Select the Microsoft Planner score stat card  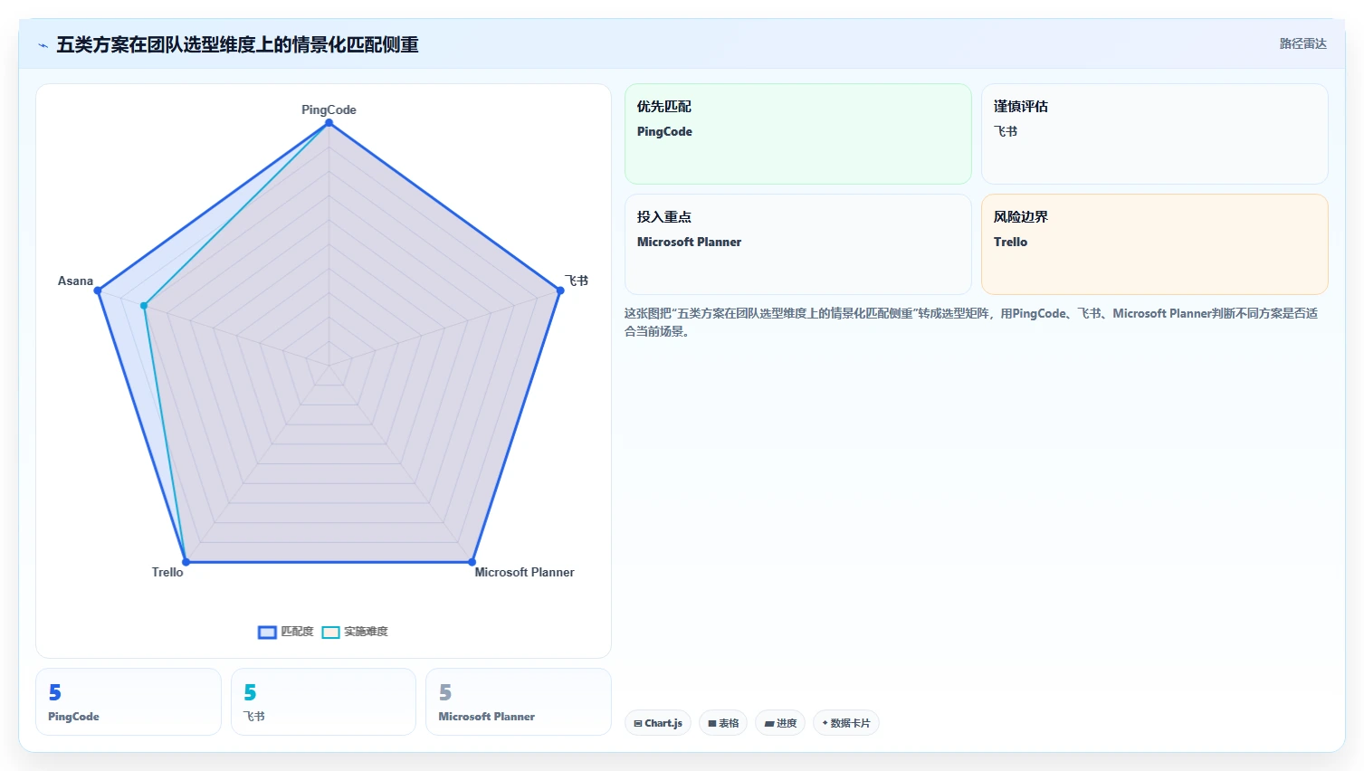pos(519,702)
